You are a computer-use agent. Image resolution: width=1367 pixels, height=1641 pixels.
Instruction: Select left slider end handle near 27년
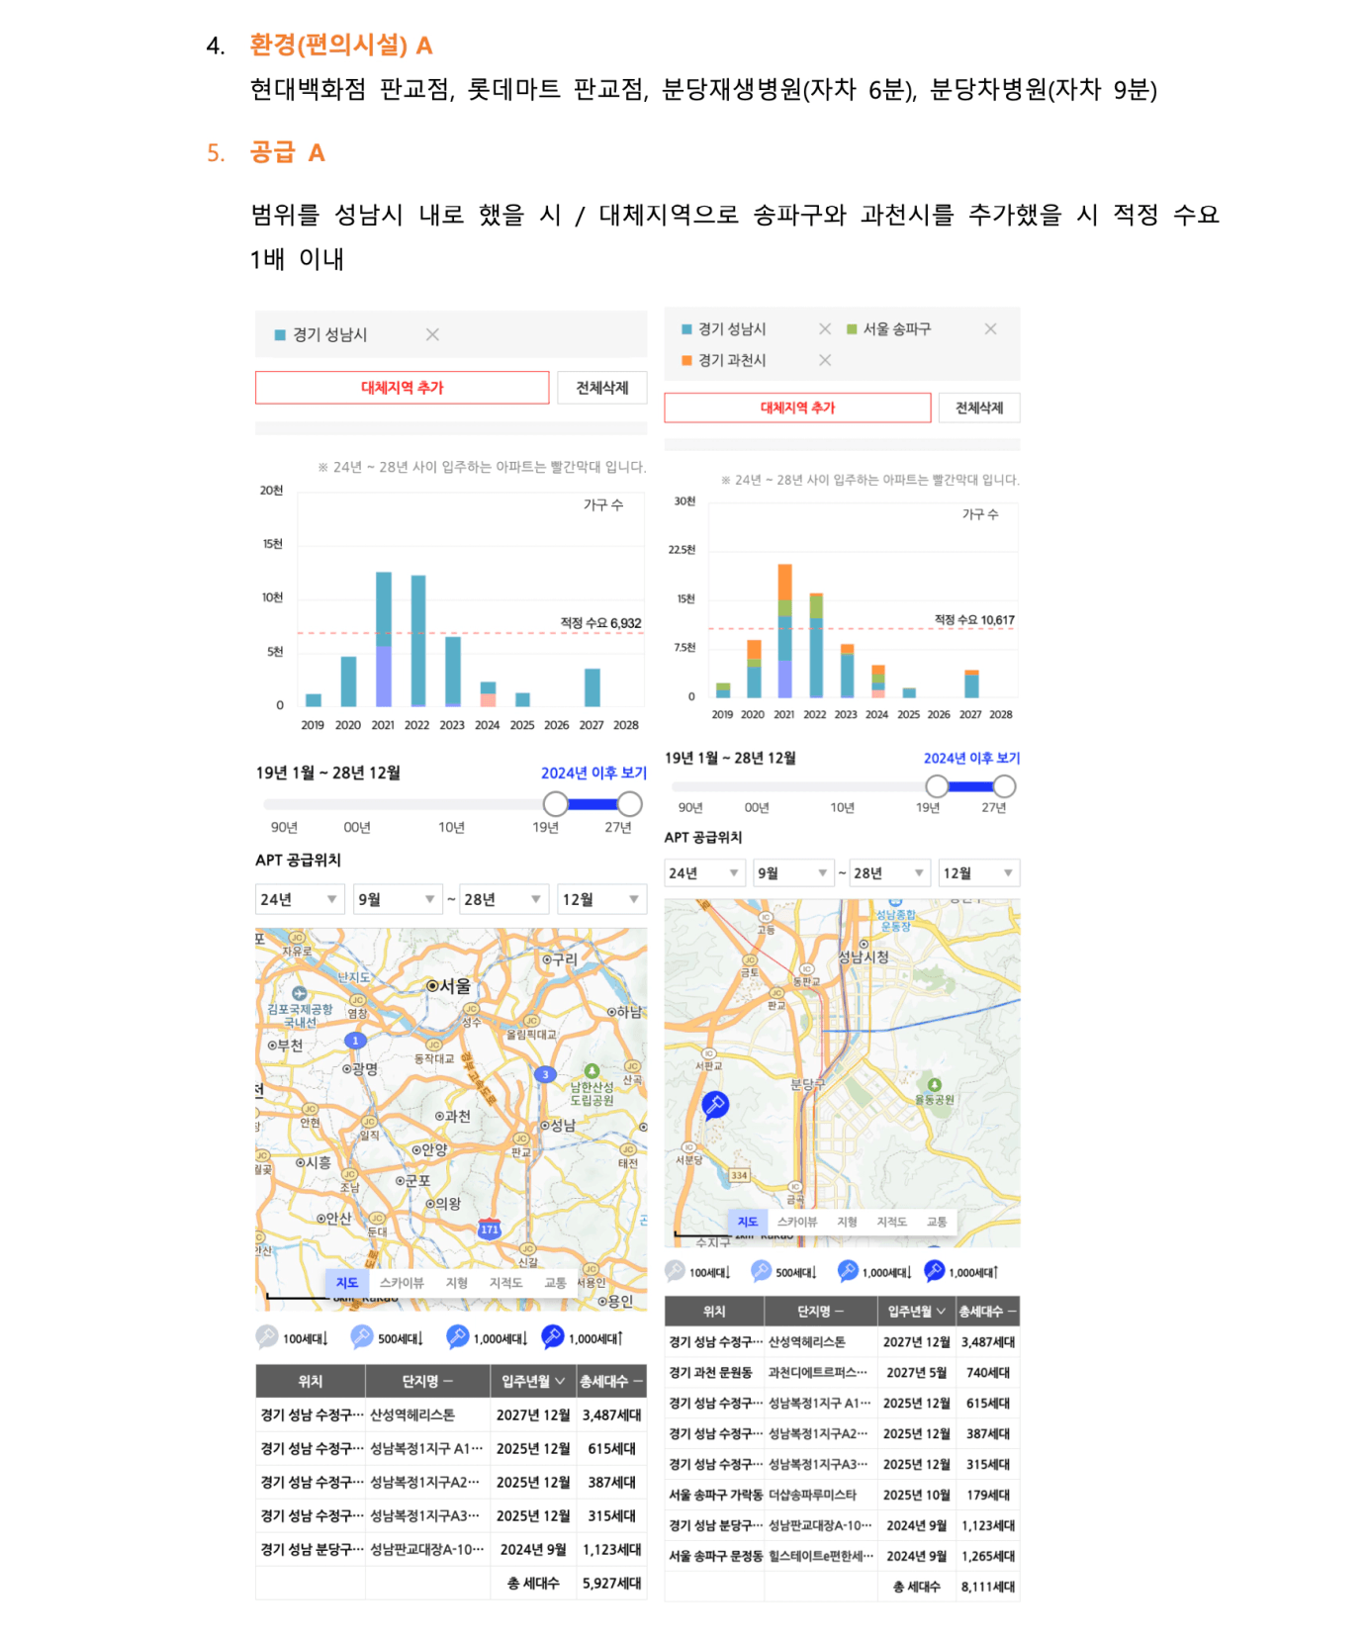pyautogui.click(x=629, y=804)
